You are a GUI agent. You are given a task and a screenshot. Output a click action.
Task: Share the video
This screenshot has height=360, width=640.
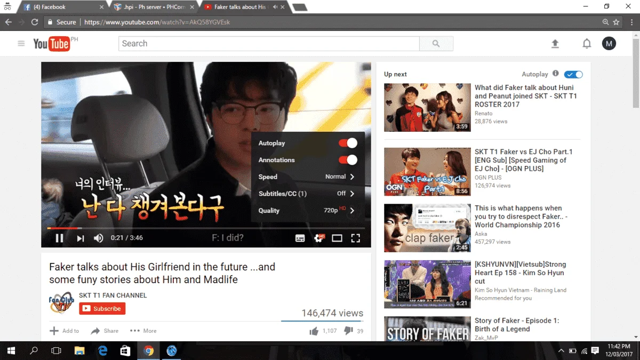coord(105,331)
